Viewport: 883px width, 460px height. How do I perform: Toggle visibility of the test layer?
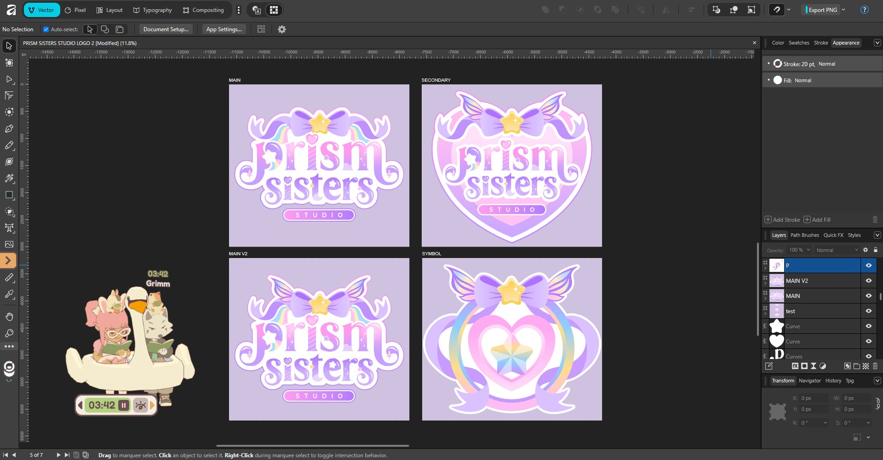[868, 311]
